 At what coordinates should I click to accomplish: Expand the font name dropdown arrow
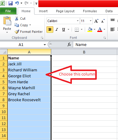78,21
